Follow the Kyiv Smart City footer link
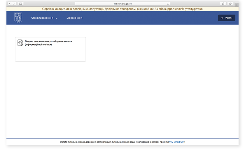The height and width of the screenshot is (151, 245). (176, 142)
